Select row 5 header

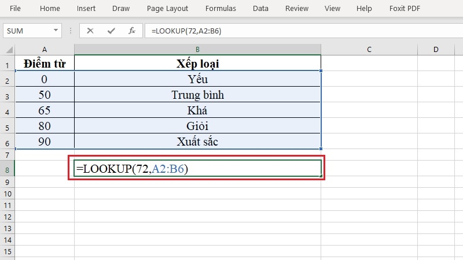[7, 125]
